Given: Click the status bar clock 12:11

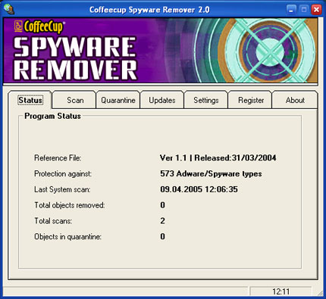Looking at the screenshot, I should point(281,291).
